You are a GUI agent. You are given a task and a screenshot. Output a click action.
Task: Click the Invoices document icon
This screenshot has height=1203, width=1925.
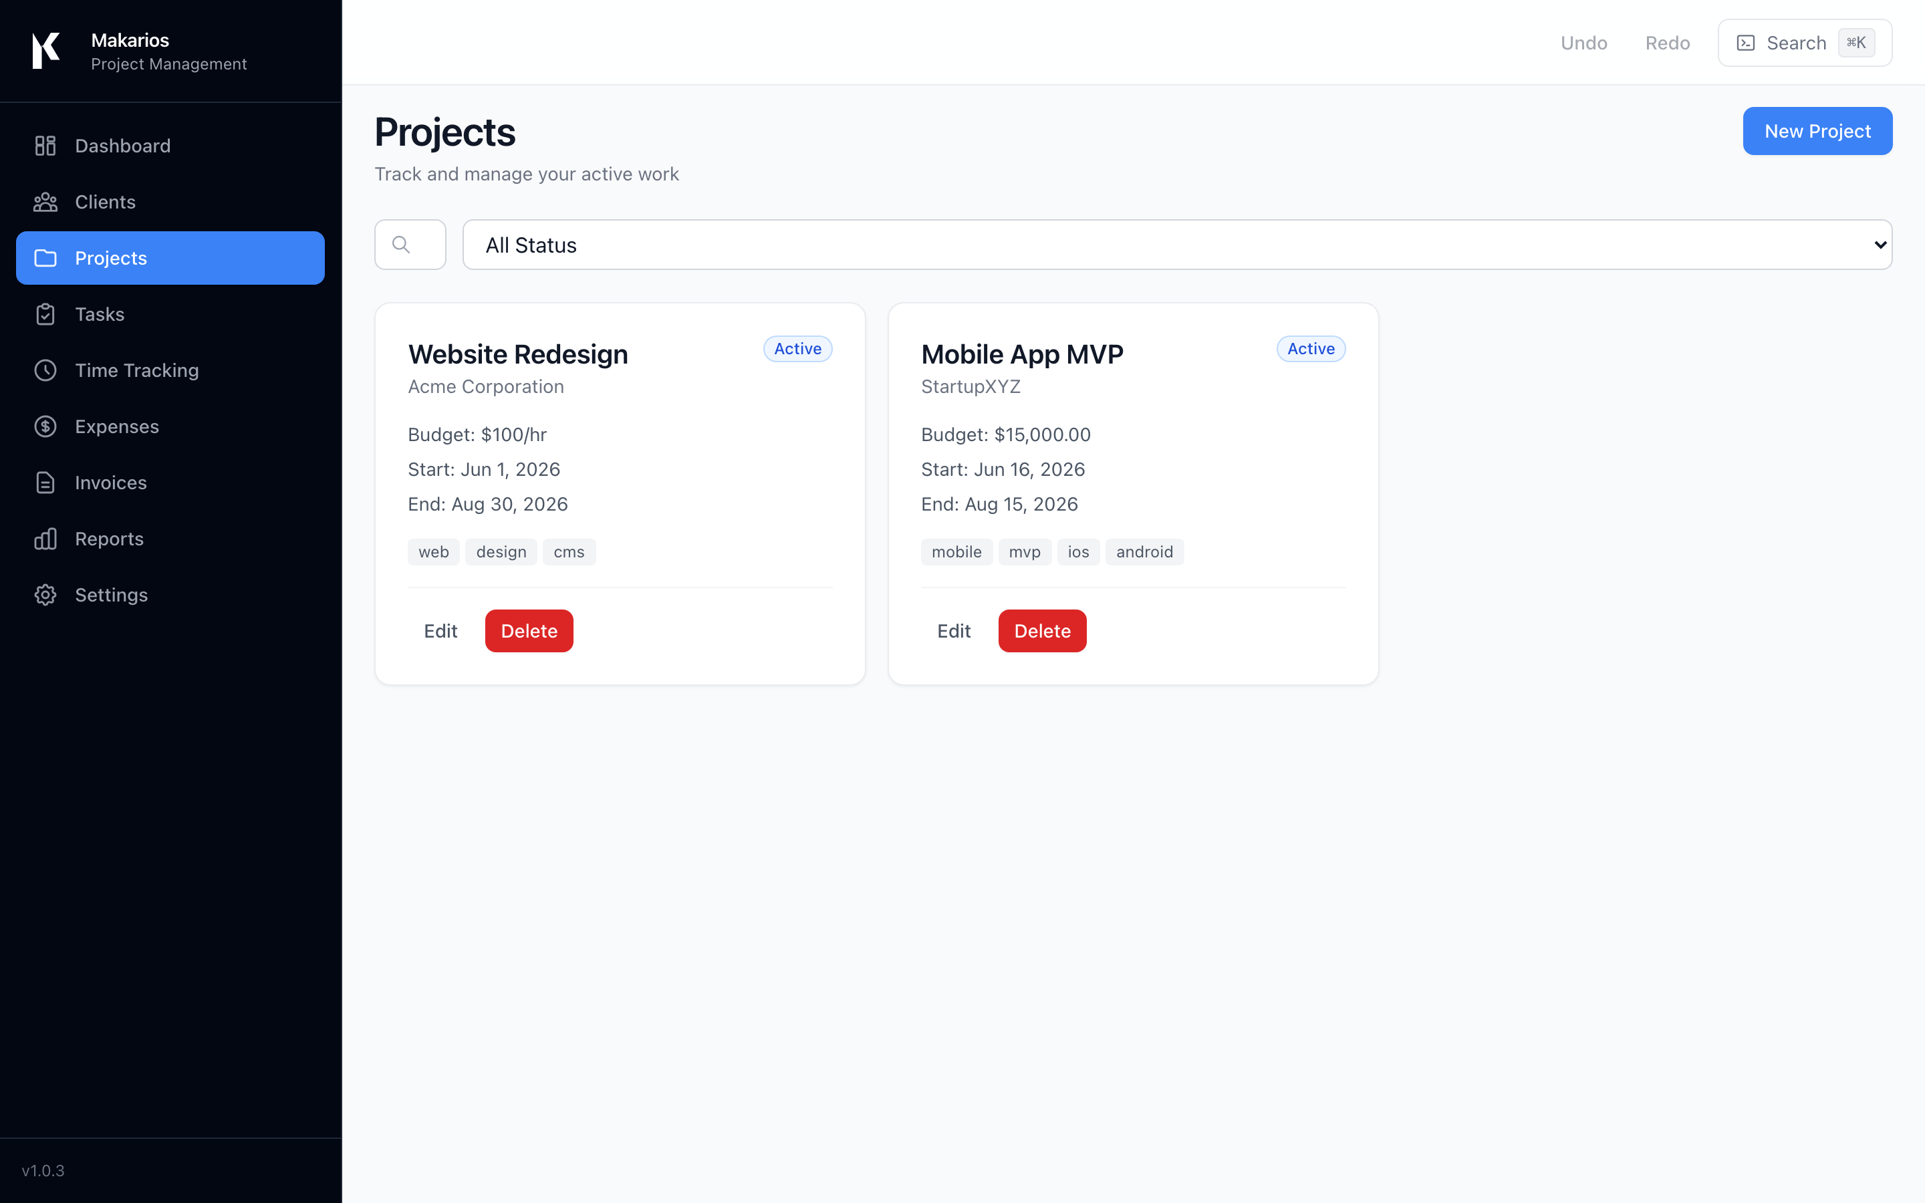click(x=45, y=482)
